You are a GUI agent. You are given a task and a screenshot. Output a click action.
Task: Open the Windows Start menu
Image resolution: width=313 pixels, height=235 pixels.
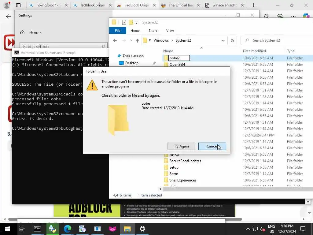click(7, 229)
